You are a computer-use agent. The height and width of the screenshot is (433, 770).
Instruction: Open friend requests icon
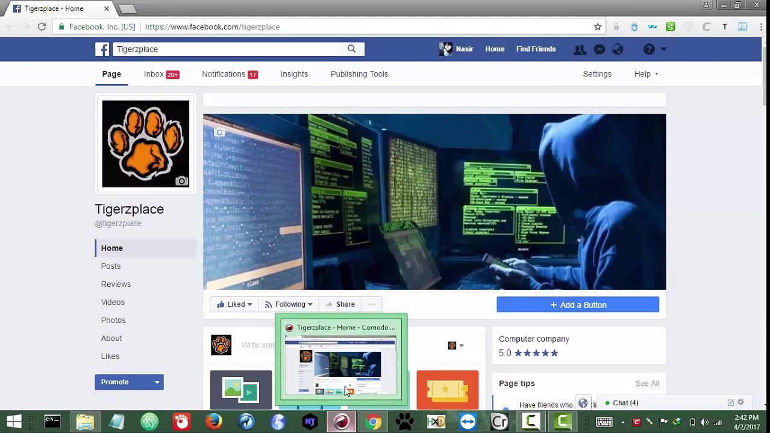click(x=580, y=49)
